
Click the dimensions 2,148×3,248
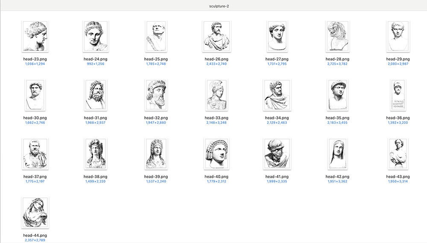pyautogui.click(x=216, y=123)
